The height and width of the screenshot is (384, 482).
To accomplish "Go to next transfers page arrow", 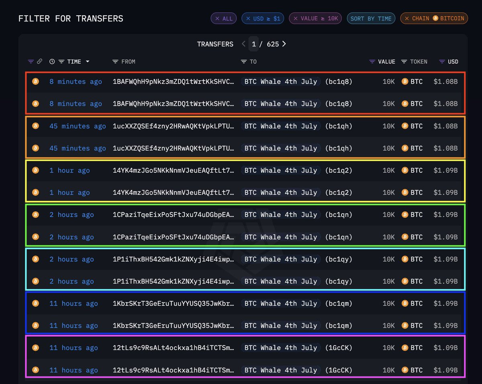I will (284, 44).
